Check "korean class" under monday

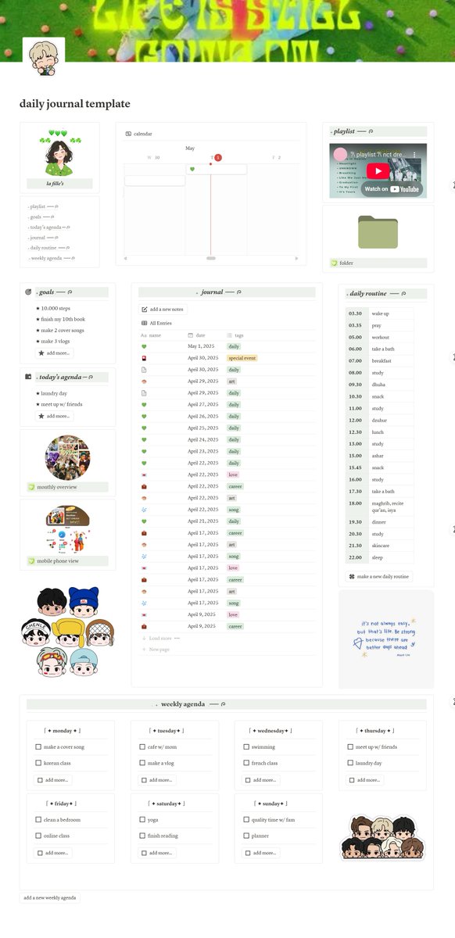(x=38, y=763)
